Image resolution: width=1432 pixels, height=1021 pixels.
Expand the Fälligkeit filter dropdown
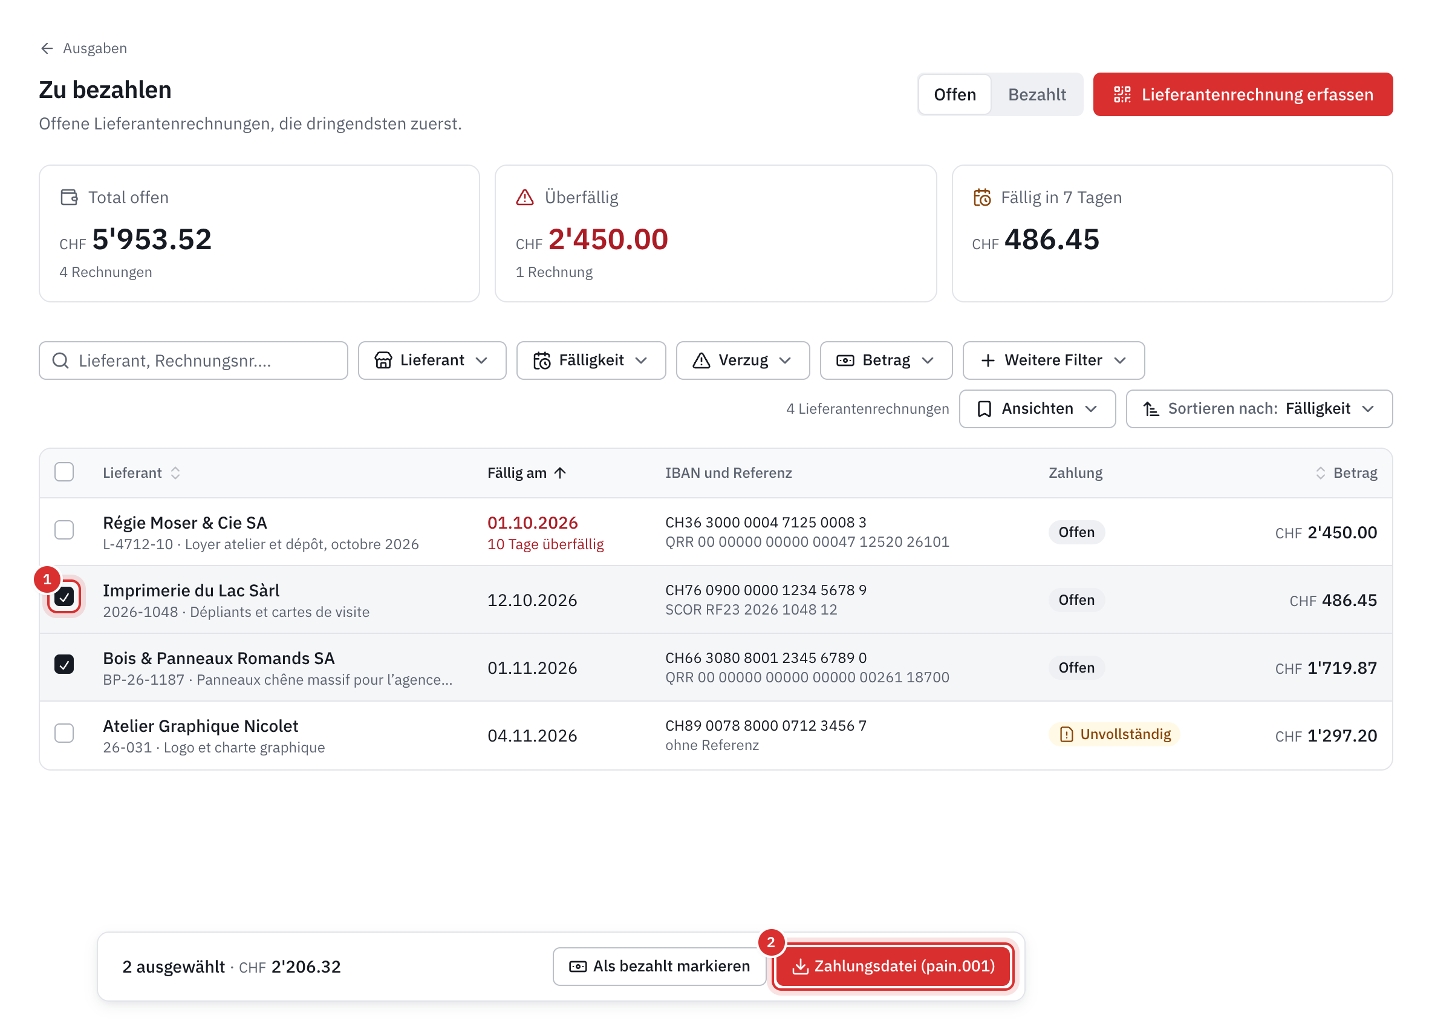click(591, 360)
